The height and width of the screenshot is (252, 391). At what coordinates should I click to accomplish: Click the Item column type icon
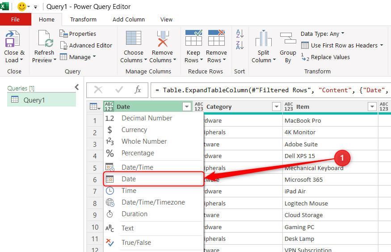pos(289,107)
